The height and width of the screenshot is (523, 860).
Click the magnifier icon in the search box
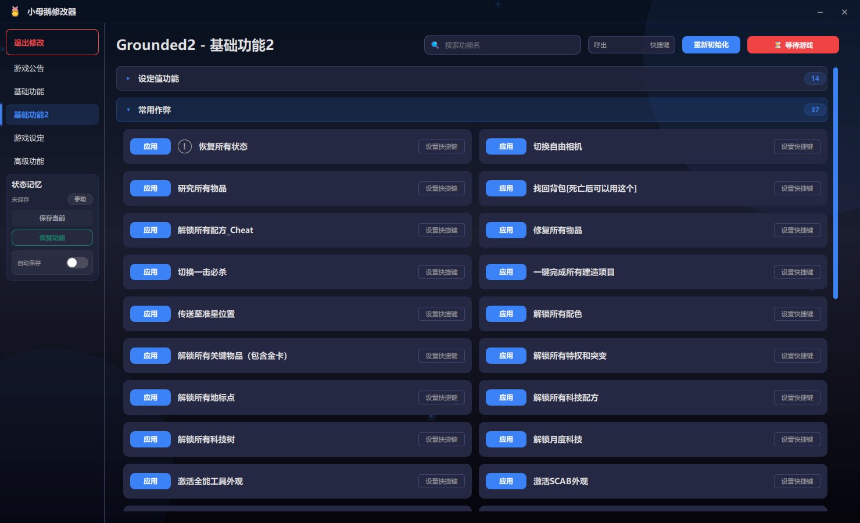click(x=435, y=45)
